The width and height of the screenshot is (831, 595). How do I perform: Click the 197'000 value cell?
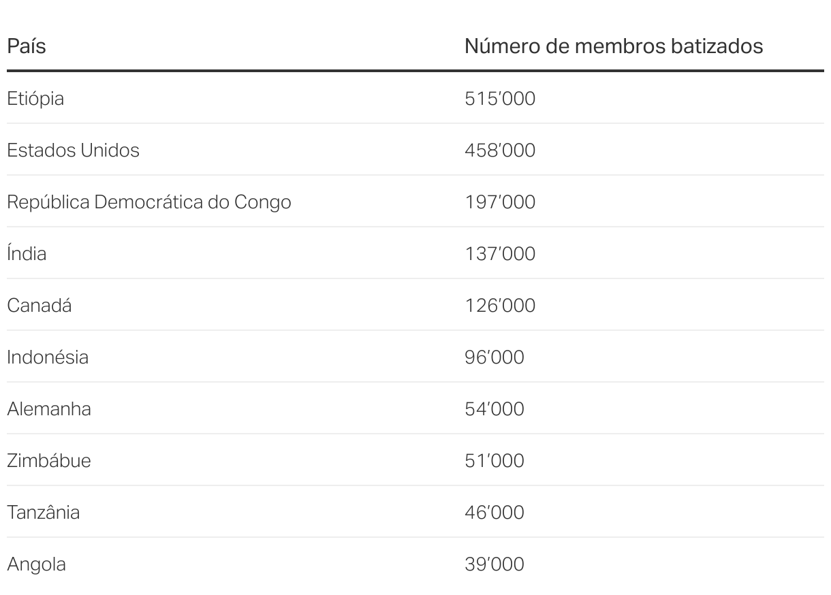(x=500, y=202)
